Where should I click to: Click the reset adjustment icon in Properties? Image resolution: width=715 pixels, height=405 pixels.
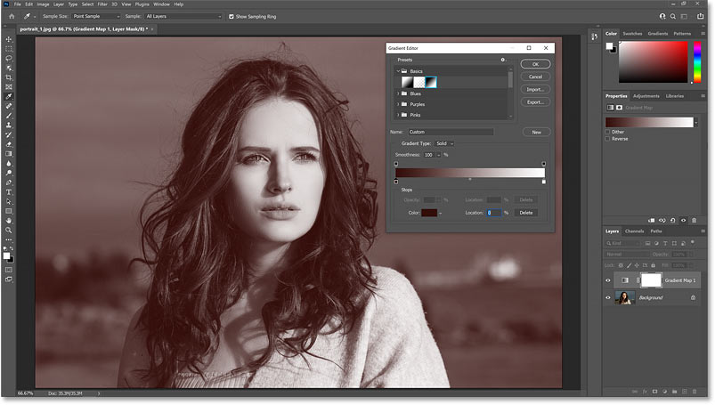pos(672,220)
